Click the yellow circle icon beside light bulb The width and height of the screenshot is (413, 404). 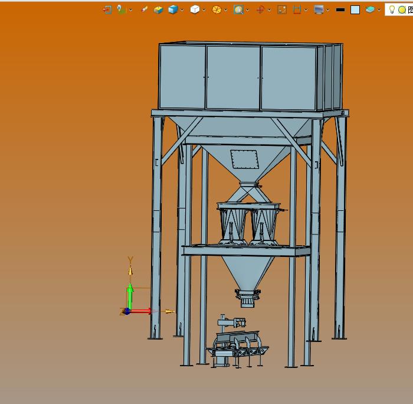pyautogui.click(x=402, y=10)
